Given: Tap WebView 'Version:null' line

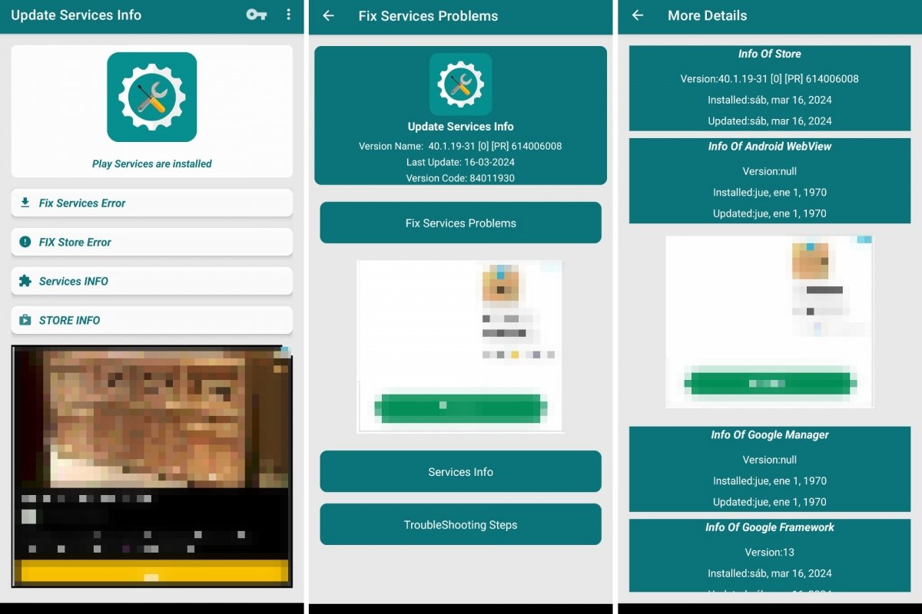Looking at the screenshot, I should (x=770, y=171).
